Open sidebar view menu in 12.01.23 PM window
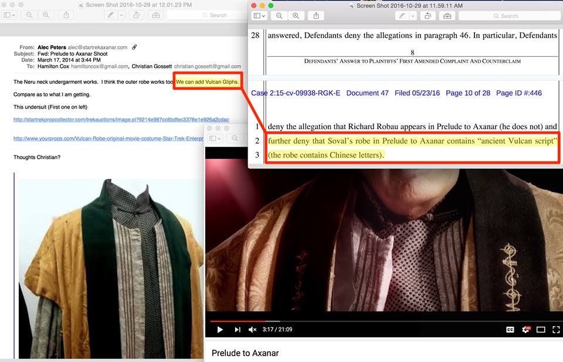This screenshot has height=362, width=563. pyautogui.click(x=9, y=15)
